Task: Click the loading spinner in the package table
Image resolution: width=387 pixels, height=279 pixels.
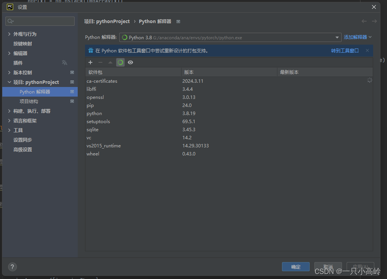Action: (369, 80)
